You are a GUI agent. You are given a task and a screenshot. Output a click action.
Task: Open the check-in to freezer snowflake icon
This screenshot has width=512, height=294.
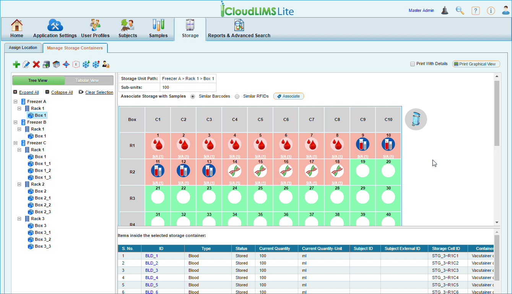click(86, 64)
